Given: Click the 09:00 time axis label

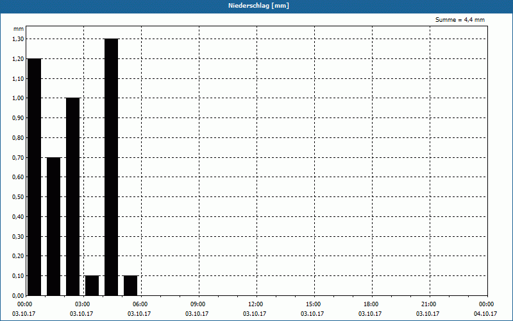Looking at the screenshot, I should [198, 304].
